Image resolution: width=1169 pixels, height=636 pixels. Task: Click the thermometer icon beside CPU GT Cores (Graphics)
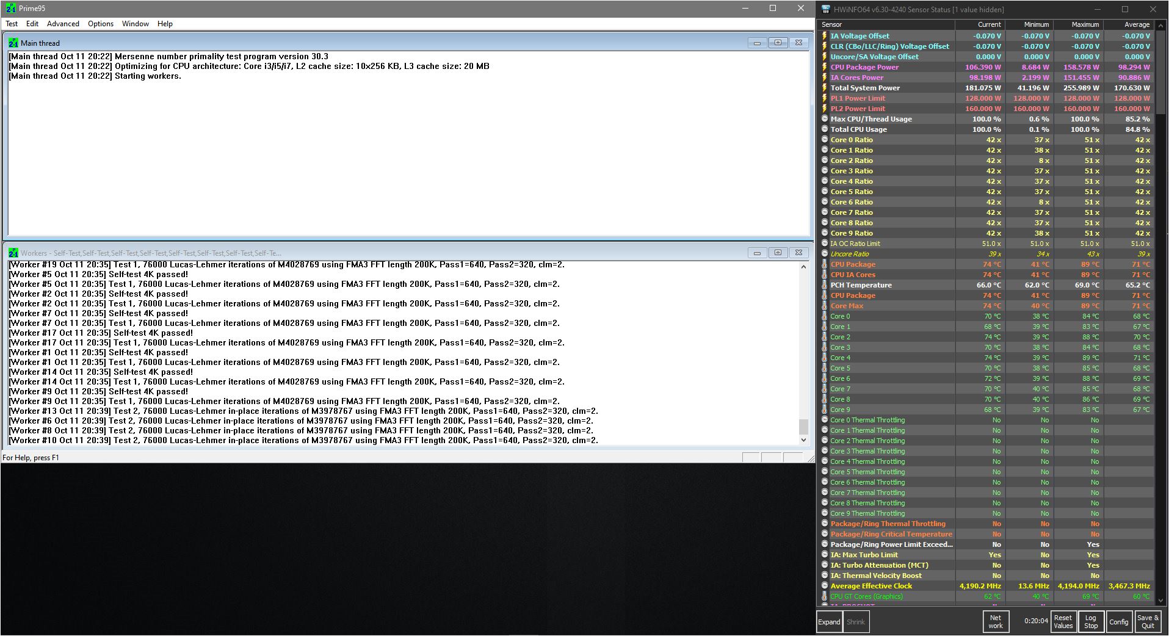(x=825, y=596)
